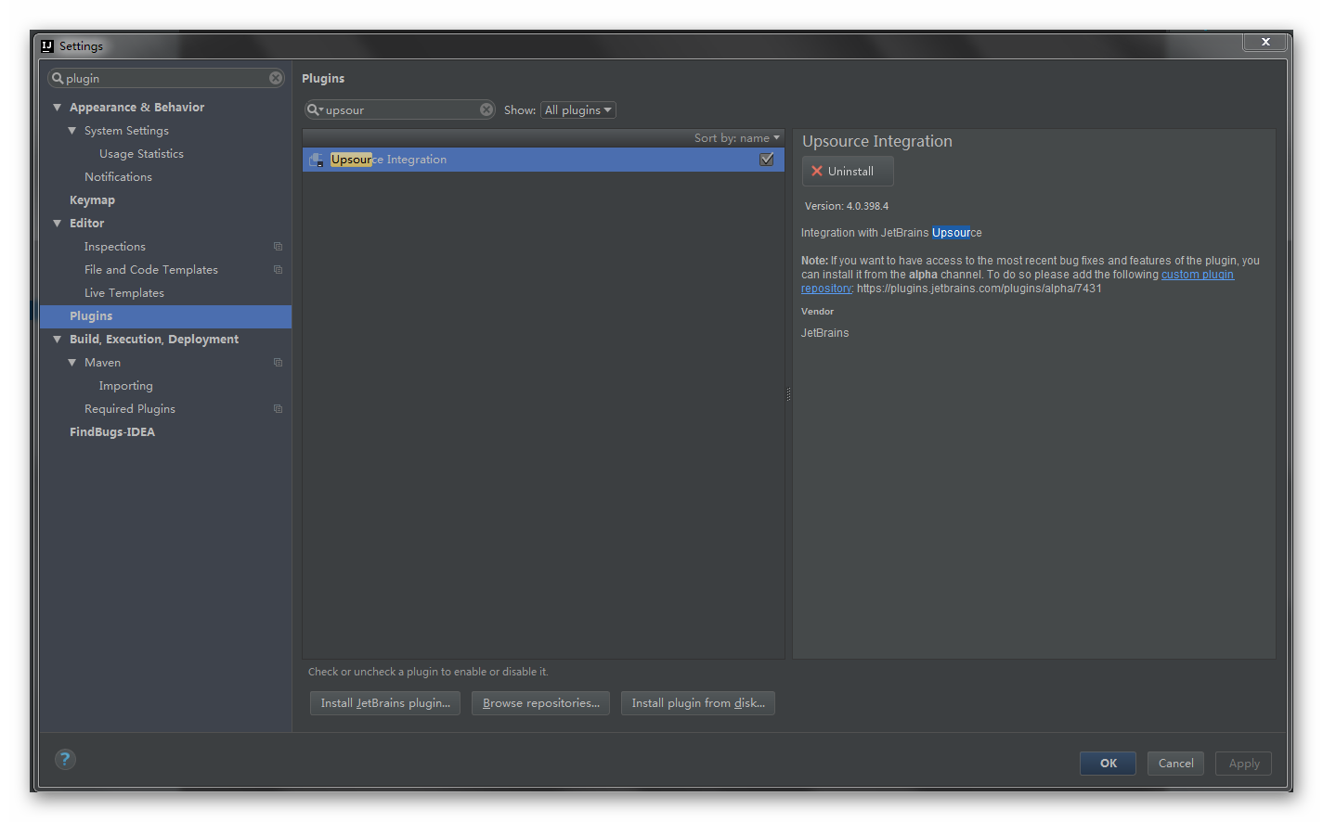Screen dimensions: 1323x822
Task: Select the Inspections settings page
Action: pos(115,247)
